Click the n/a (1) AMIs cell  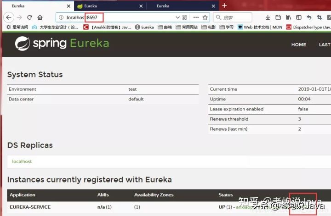(x=104, y=207)
